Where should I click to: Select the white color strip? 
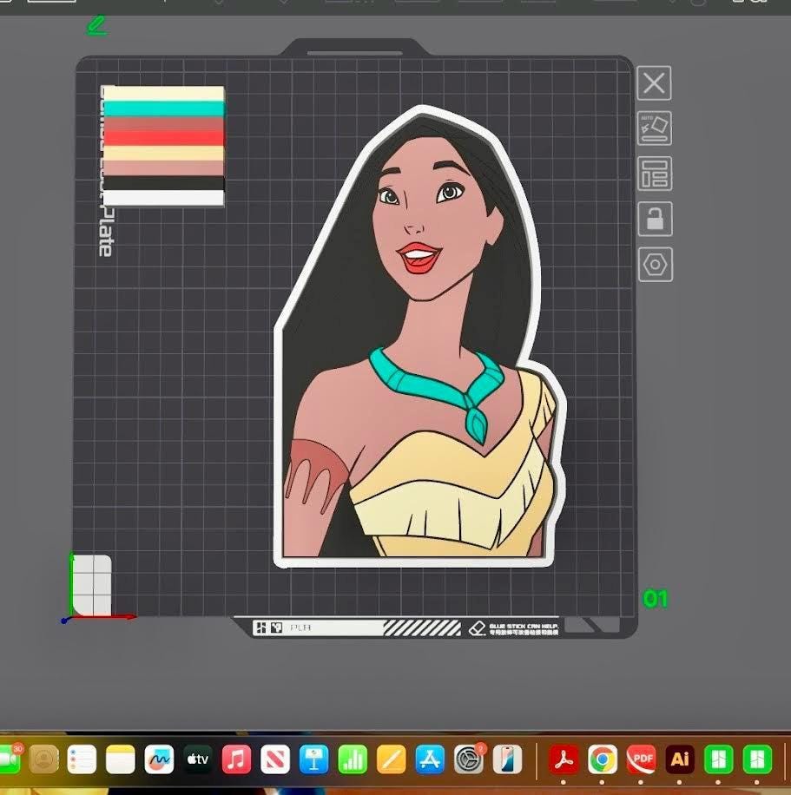click(x=163, y=198)
